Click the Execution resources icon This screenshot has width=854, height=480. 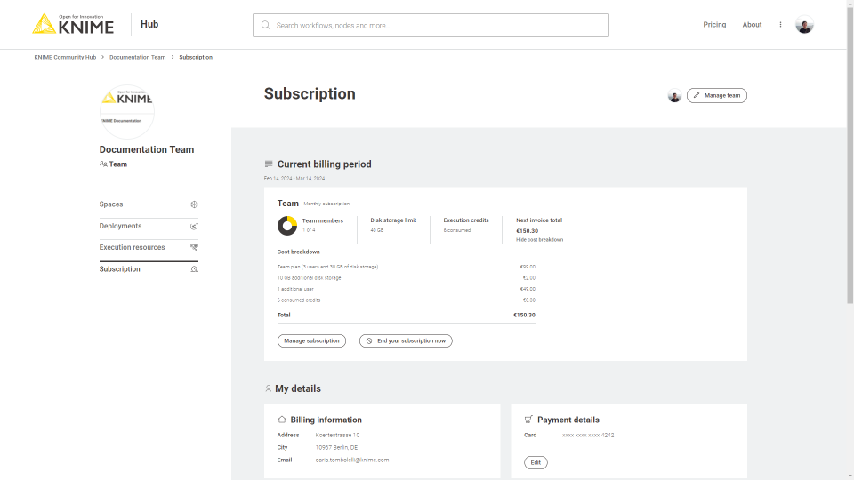194,247
